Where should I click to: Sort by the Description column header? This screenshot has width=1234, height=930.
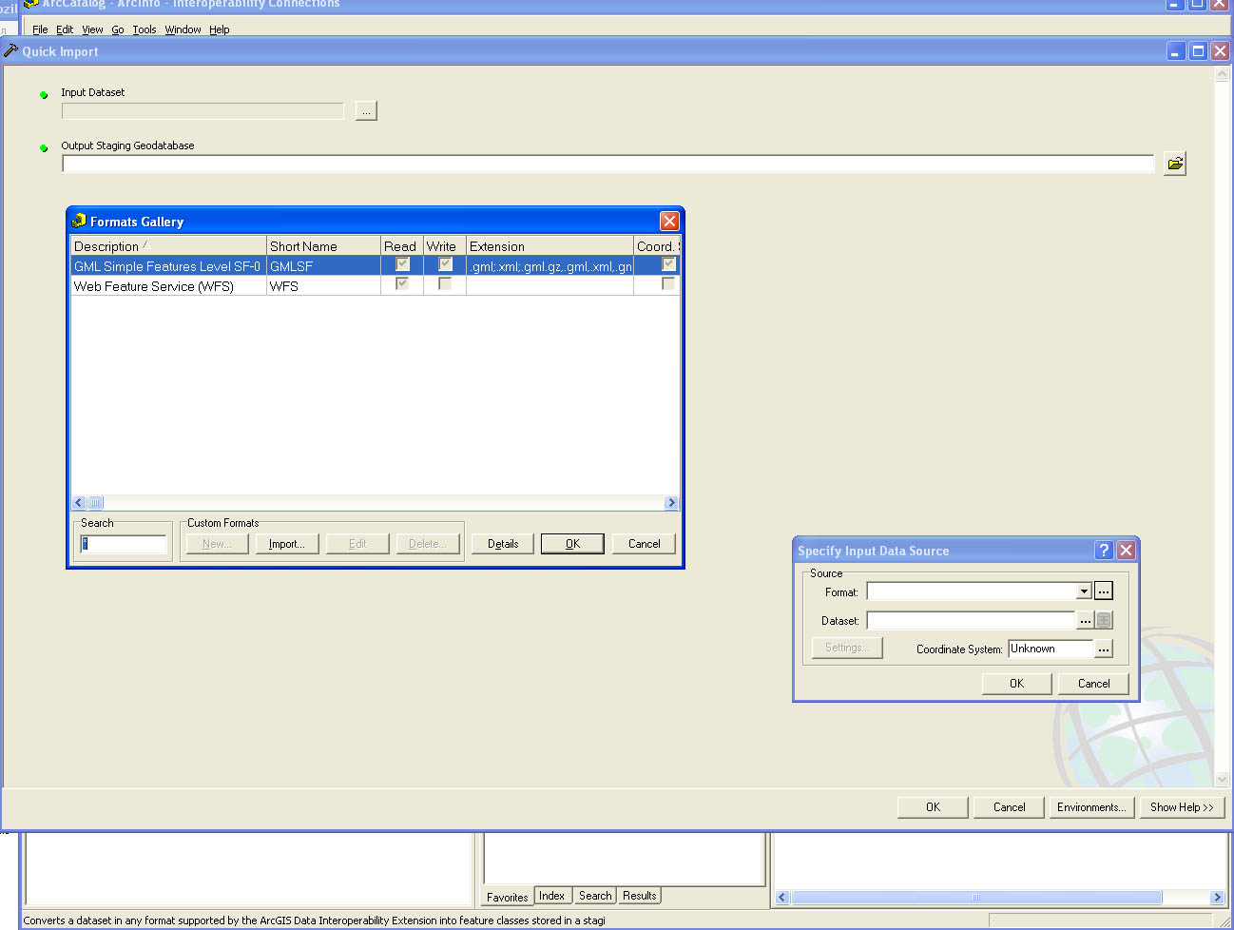coord(168,246)
